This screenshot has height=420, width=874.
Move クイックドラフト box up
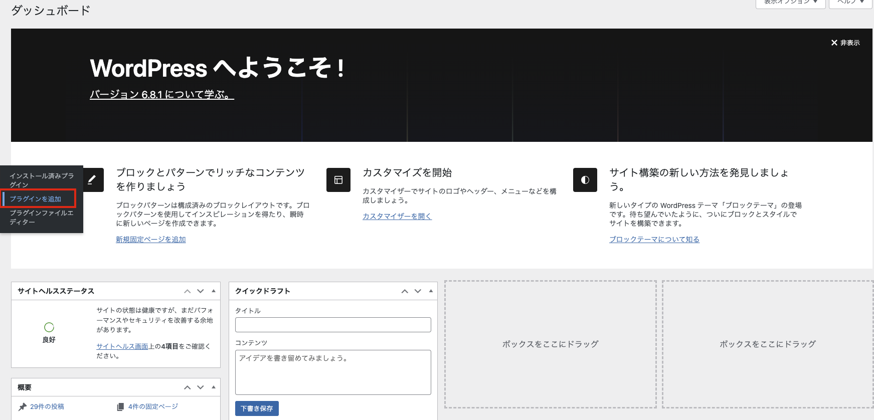click(x=405, y=291)
